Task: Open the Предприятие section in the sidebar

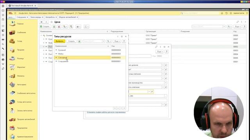Action: click(22, 128)
